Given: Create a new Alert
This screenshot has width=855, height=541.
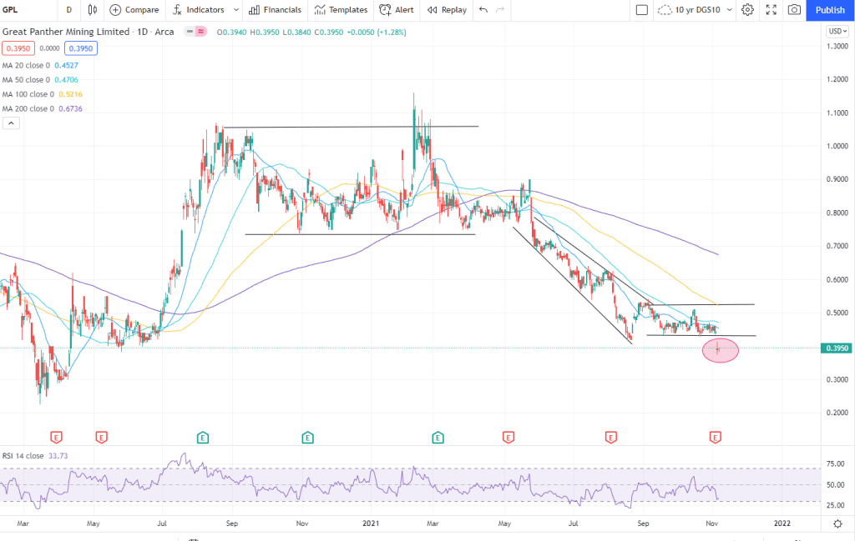Looking at the screenshot, I should tap(396, 10).
